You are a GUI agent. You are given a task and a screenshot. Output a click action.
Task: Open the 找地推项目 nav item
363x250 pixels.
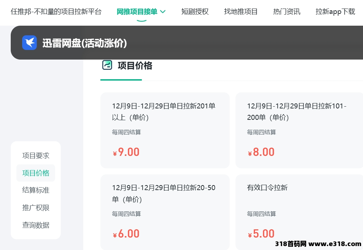point(241,12)
